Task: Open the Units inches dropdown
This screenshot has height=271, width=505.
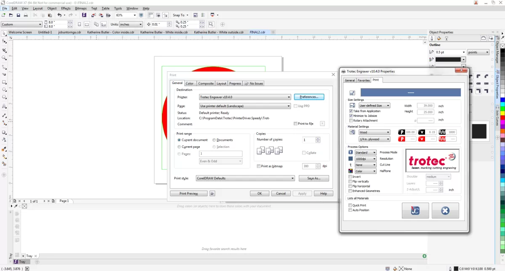Action: tap(131, 24)
